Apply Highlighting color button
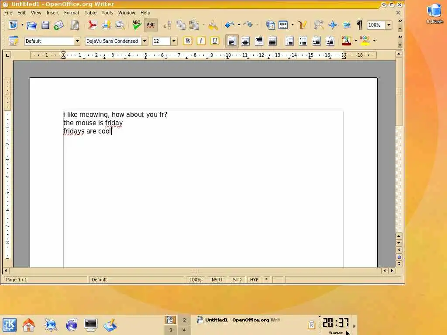 365,41
